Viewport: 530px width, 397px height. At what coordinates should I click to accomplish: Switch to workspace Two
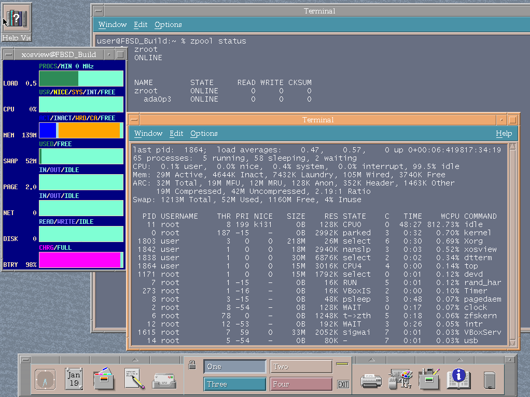point(301,366)
